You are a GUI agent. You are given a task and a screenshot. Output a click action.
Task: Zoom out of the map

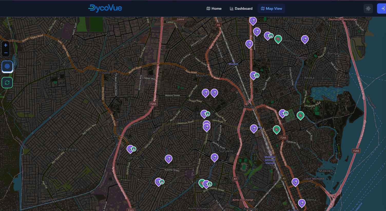click(6, 53)
